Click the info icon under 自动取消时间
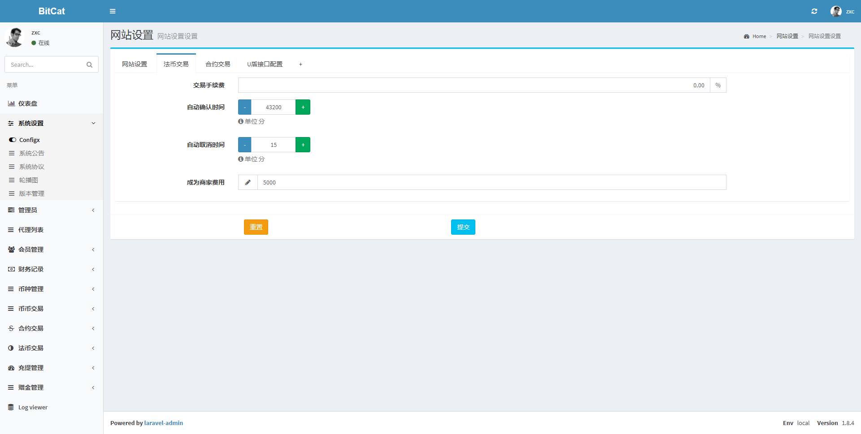 (x=241, y=159)
